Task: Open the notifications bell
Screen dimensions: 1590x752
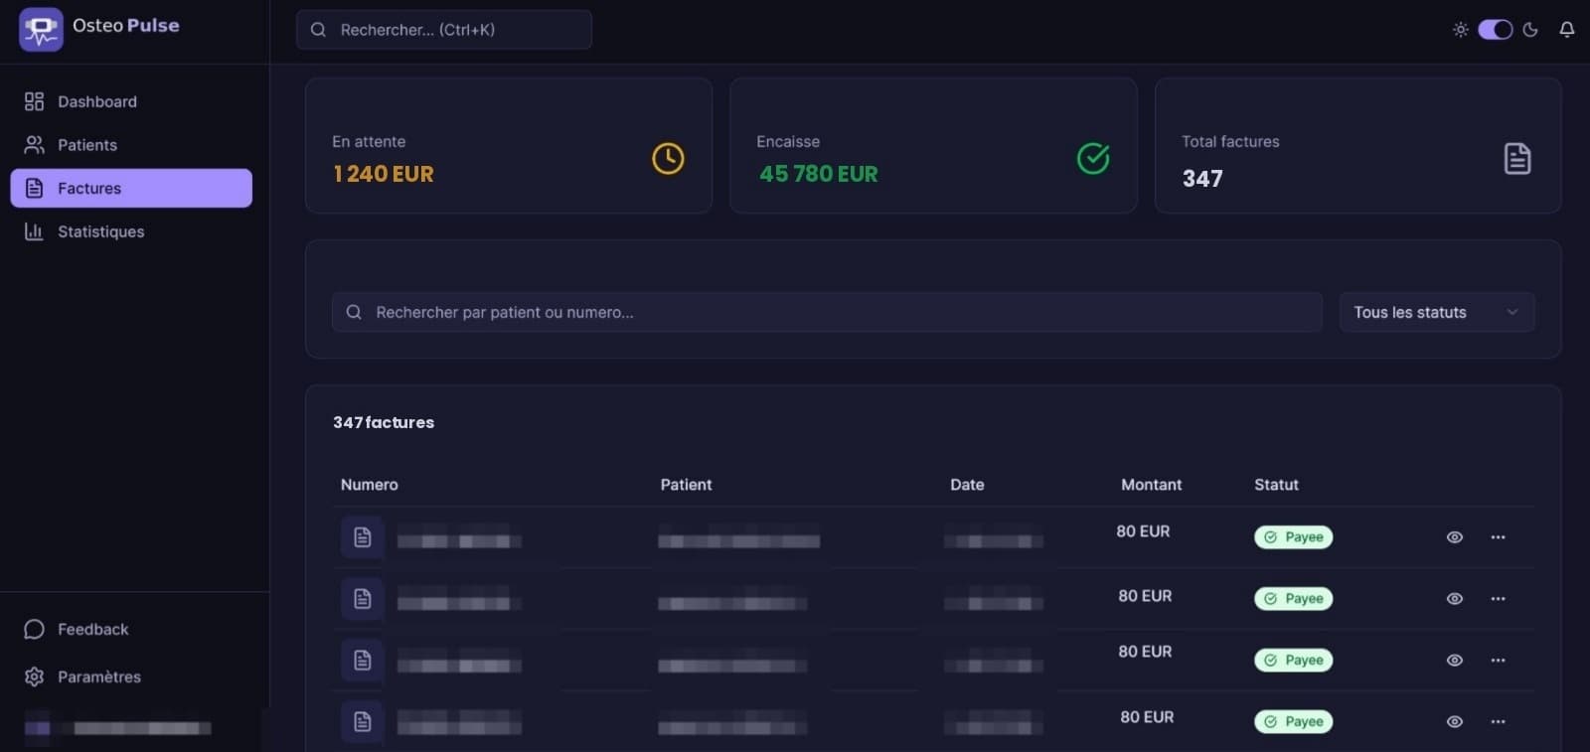Action: click(x=1566, y=30)
